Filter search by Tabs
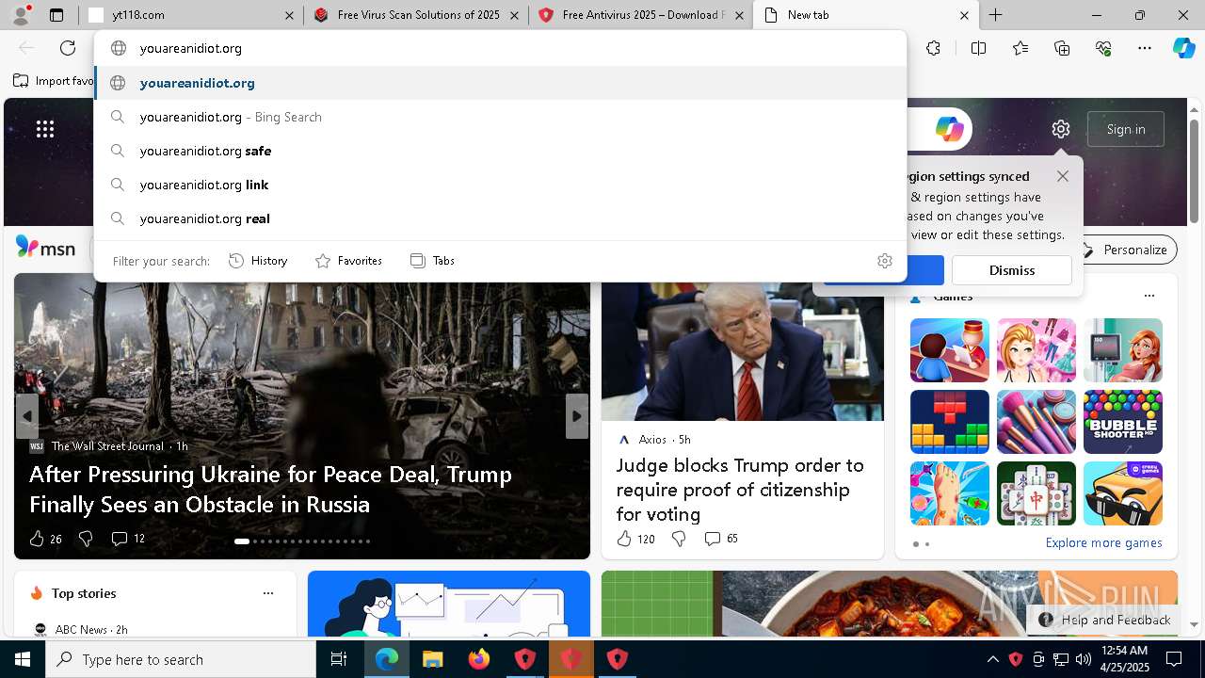Viewport: 1205px width, 678px height. coord(433,261)
